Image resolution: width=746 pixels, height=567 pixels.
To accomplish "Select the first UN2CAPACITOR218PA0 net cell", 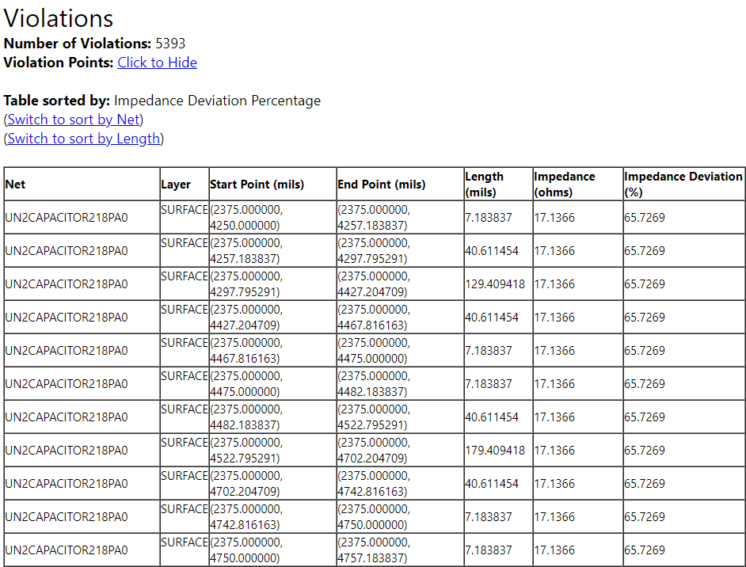I will pyautogui.click(x=66, y=217).
